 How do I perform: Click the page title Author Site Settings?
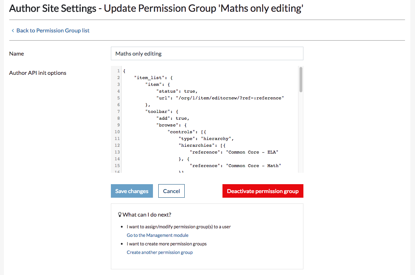pos(156,9)
